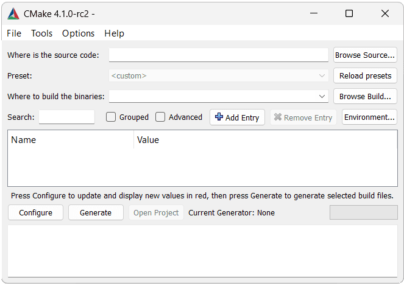
Task: Click the Generate button
Action: tap(96, 212)
